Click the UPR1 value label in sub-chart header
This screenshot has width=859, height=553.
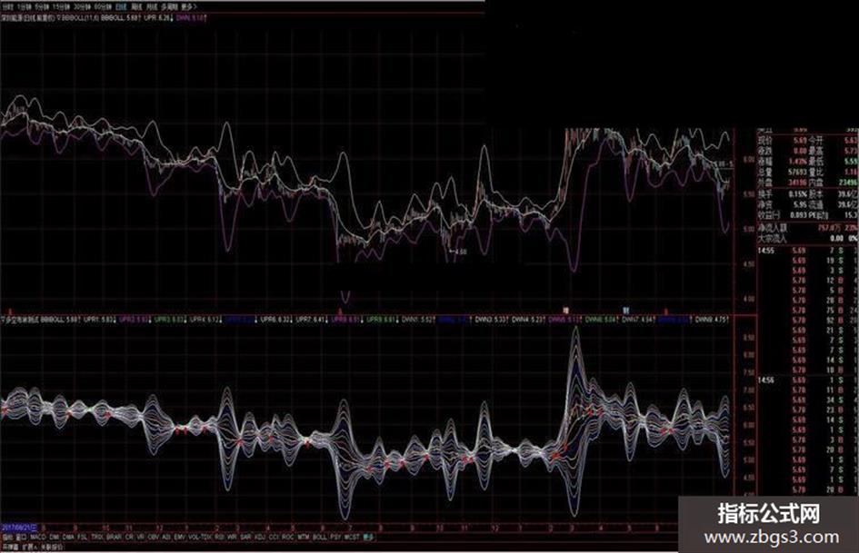click(100, 319)
